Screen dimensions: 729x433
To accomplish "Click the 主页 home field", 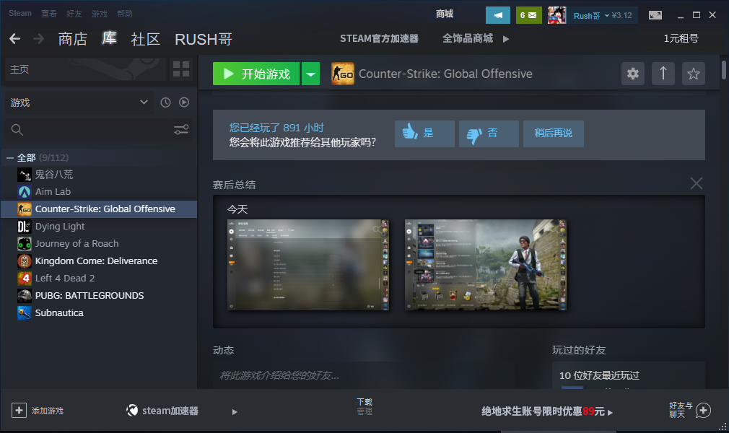I will point(86,69).
